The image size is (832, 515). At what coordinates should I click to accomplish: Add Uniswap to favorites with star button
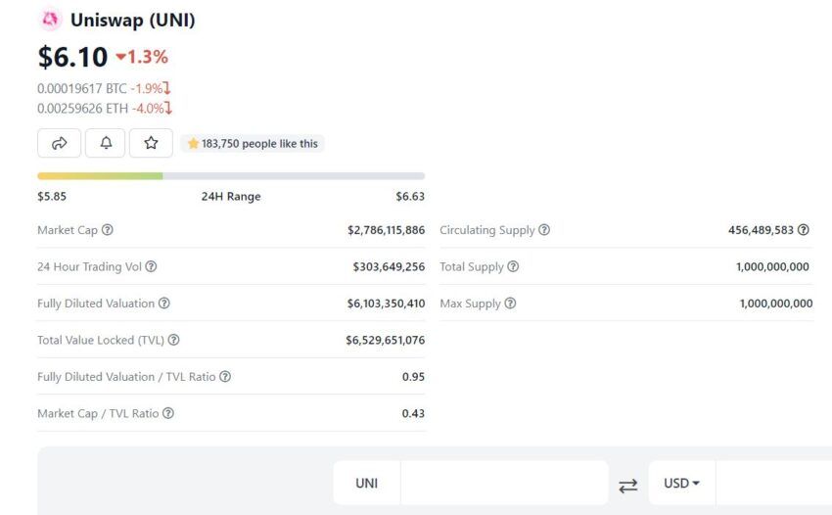[151, 143]
